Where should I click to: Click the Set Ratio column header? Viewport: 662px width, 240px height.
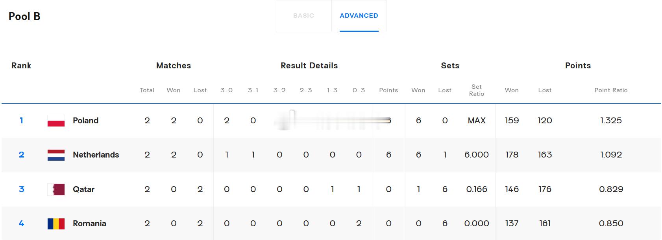coord(477,90)
